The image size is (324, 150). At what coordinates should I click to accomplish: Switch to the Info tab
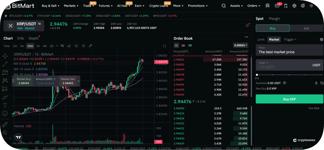pos(21,38)
